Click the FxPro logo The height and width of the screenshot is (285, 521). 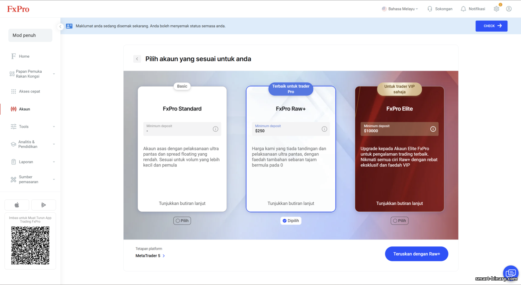coord(18,9)
